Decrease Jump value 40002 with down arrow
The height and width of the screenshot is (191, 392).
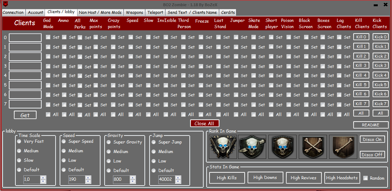[178, 181]
